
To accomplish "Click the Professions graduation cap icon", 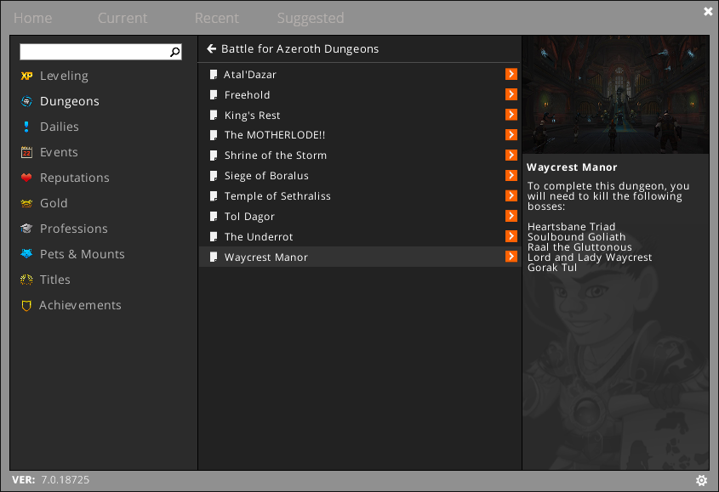I will click(26, 229).
